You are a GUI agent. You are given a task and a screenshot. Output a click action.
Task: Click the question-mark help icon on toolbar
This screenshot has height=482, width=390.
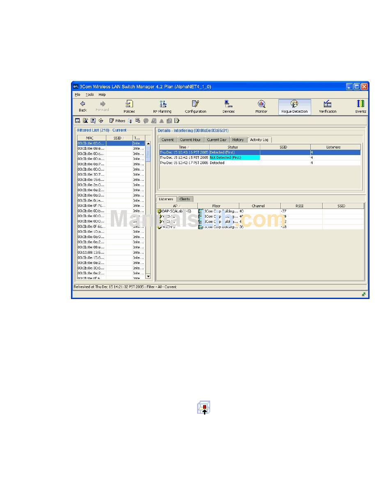click(x=93, y=120)
